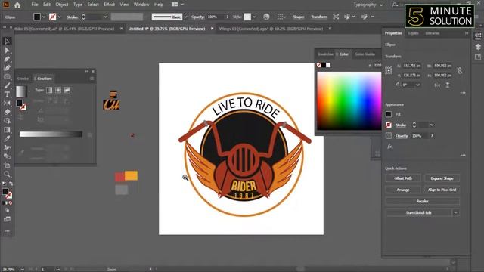This screenshot has height=272, width=484.
Task: Select the Ellipse shape tool
Action: (x=7, y=76)
